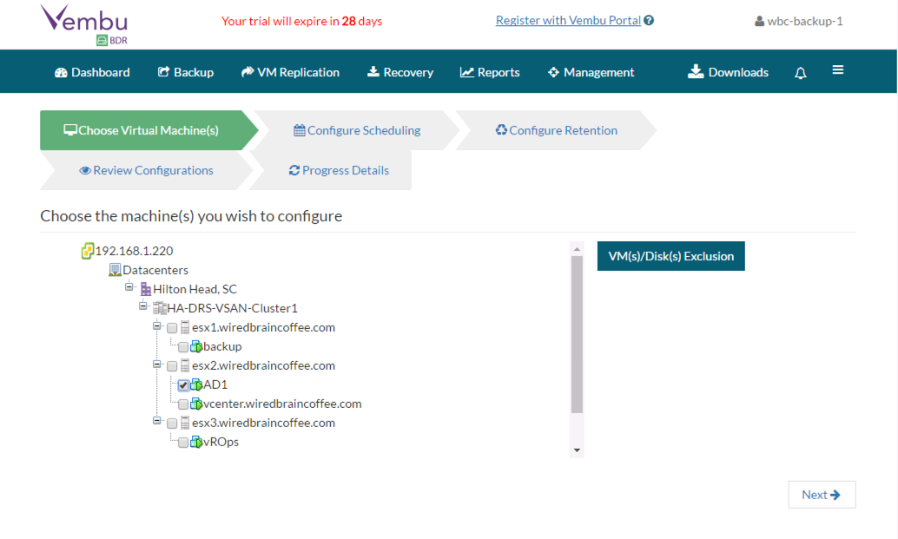
Task: Check the backup VM checkbox
Action: [183, 347]
